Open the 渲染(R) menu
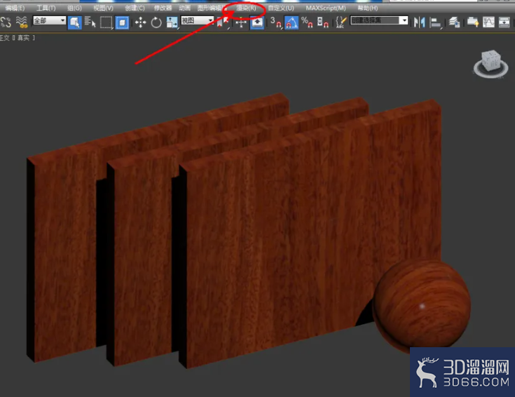The image size is (515, 397). pos(246,8)
